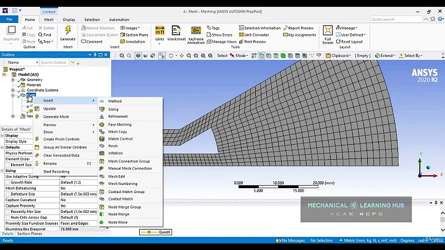Add an Annotation

(132, 41)
